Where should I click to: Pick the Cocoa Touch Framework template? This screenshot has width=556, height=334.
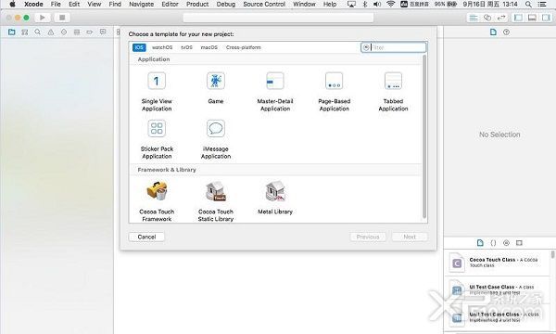(x=157, y=201)
